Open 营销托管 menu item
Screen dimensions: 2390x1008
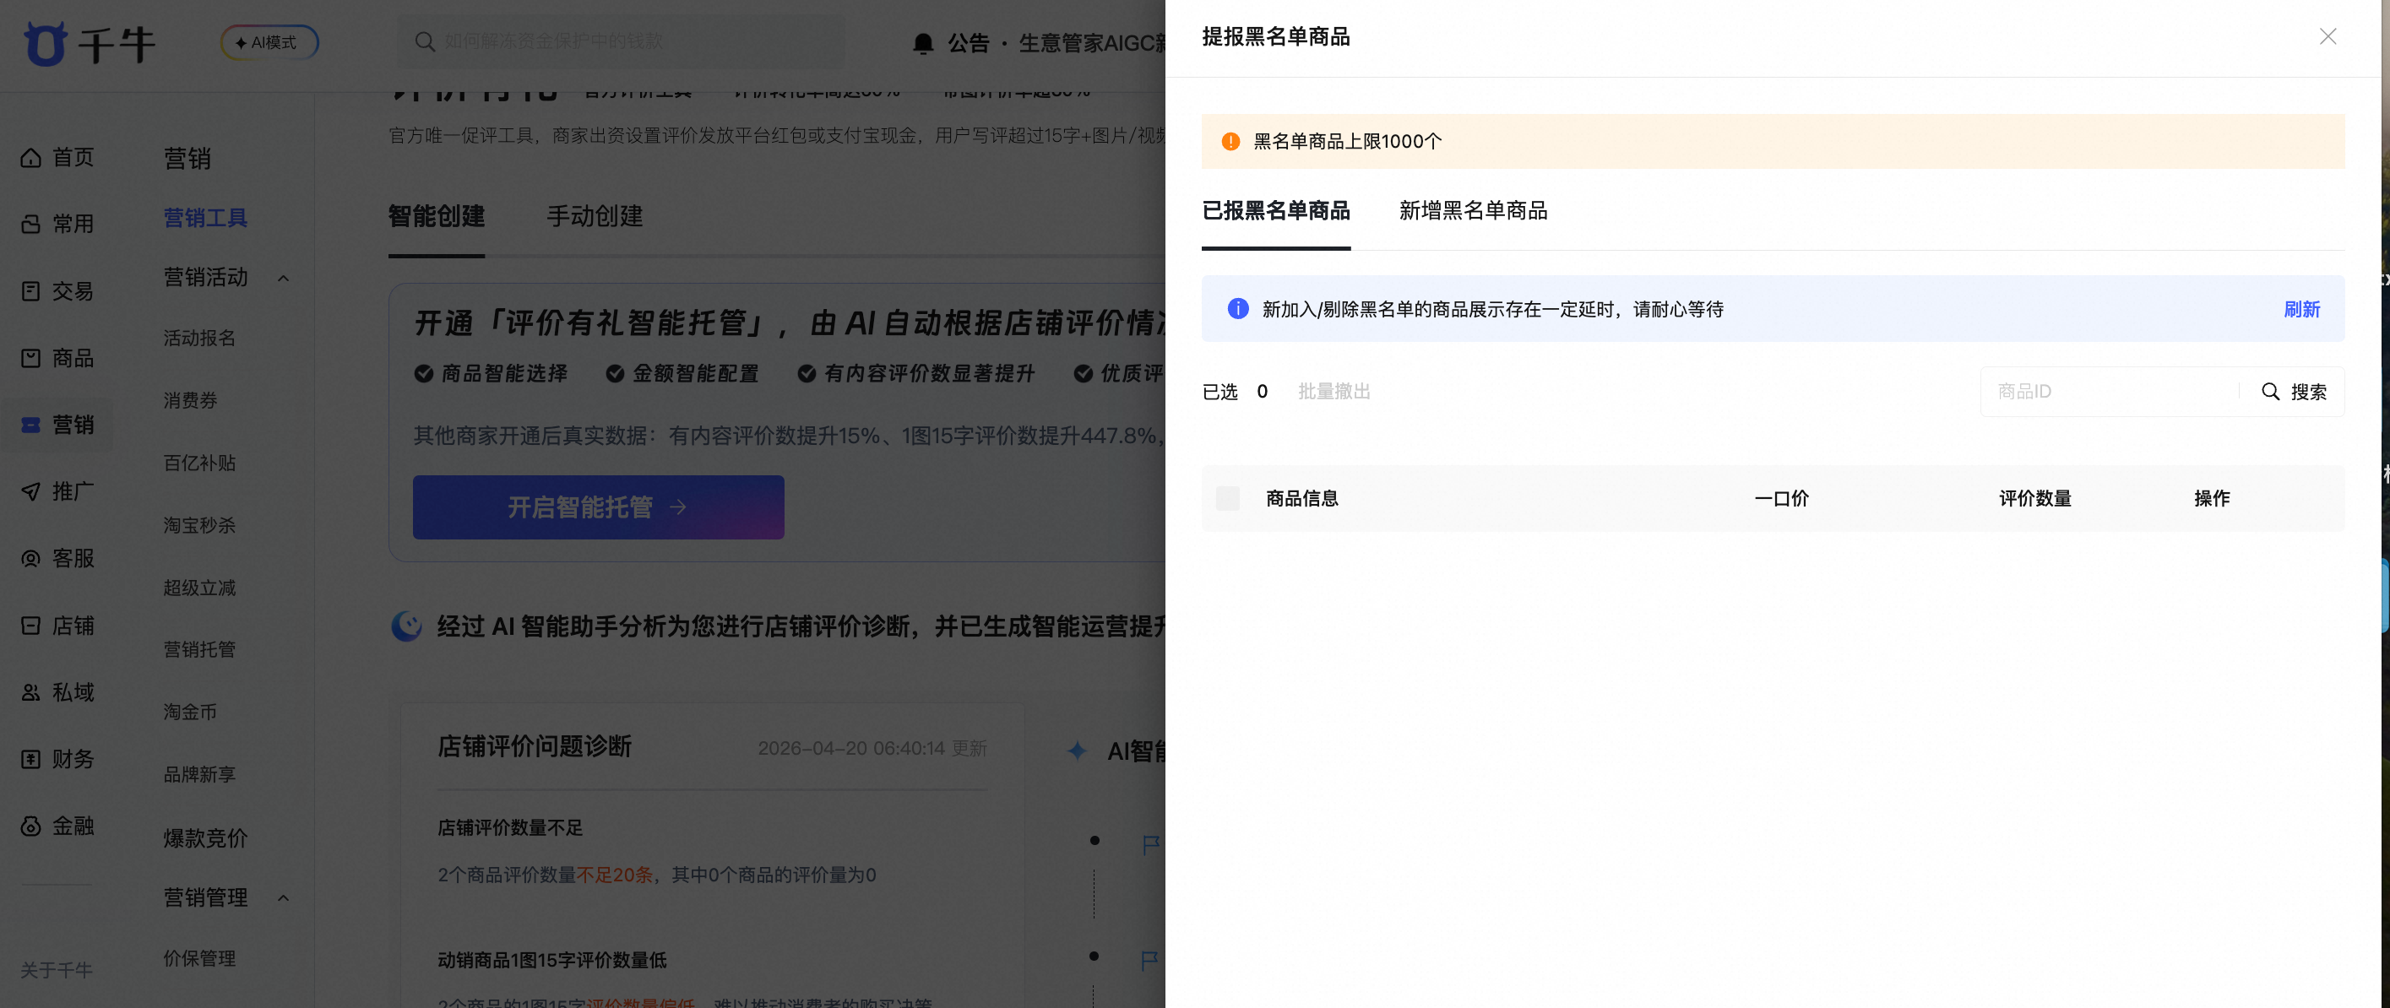pos(199,649)
